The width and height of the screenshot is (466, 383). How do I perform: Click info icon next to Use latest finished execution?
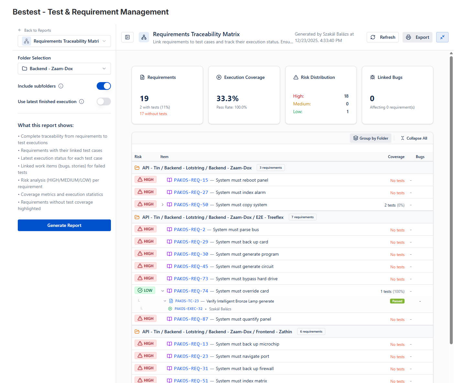click(x=82, y=101)
